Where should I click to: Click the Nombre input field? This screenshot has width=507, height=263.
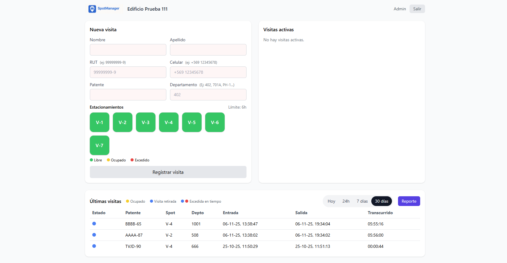pyautogui.click(x=128, y=50)
